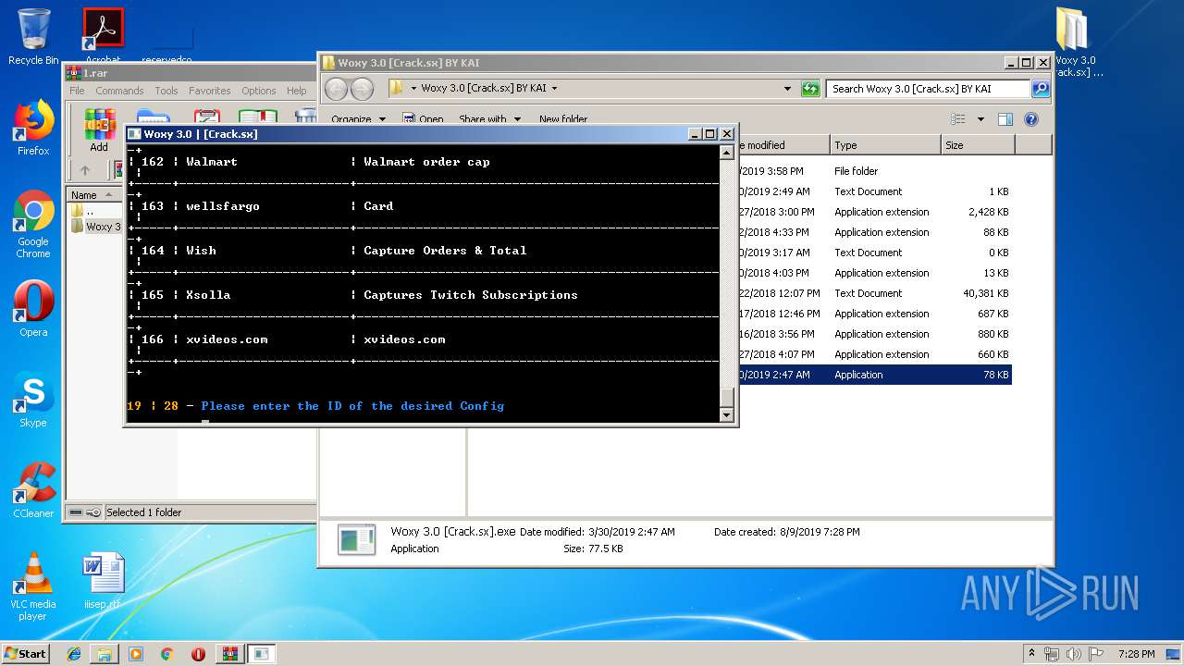Open the iisep.rtf document icon
The height and width of the screenshot is (666, 1184).
point(103,581)
